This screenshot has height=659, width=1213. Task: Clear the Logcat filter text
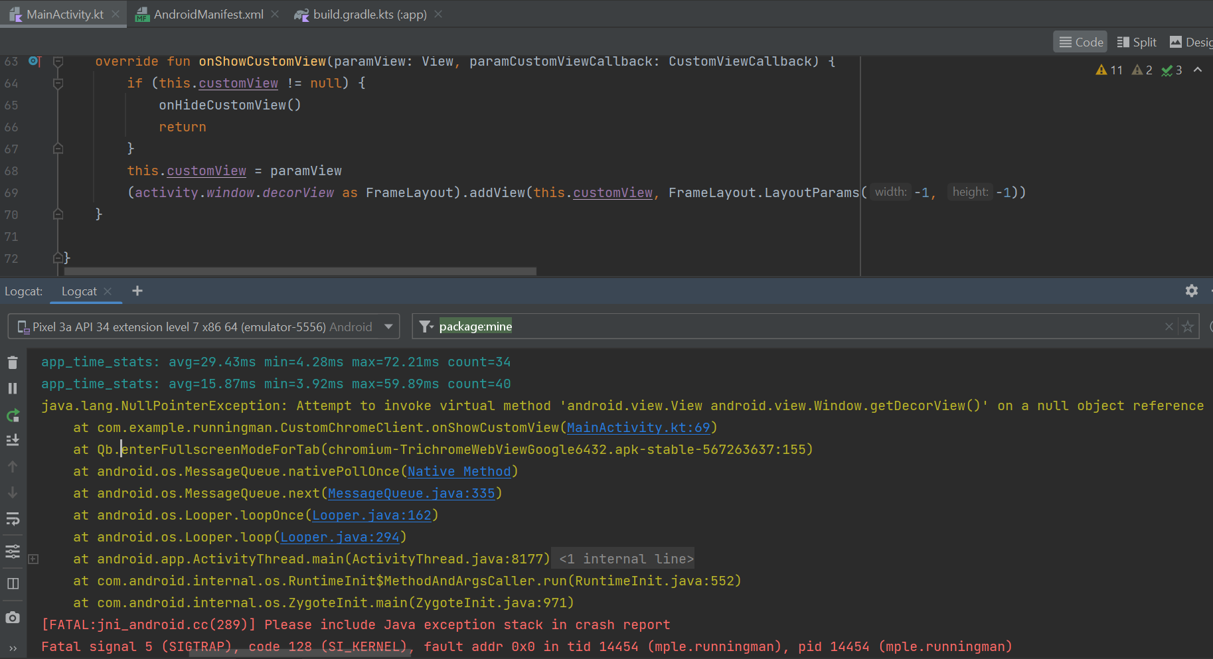point(1169,327)
